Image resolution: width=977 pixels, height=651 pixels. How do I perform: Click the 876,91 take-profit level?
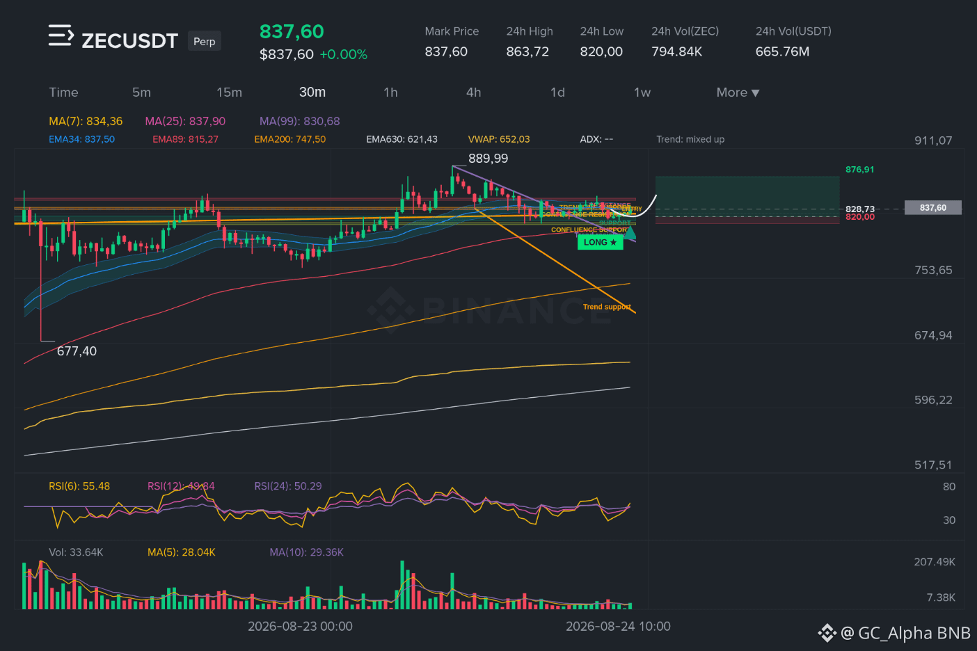[860, 170]
